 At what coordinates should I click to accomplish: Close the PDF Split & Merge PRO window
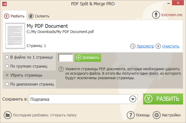coord(178,3)
